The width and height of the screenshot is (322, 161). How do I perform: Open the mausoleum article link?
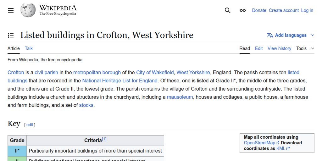180,97
